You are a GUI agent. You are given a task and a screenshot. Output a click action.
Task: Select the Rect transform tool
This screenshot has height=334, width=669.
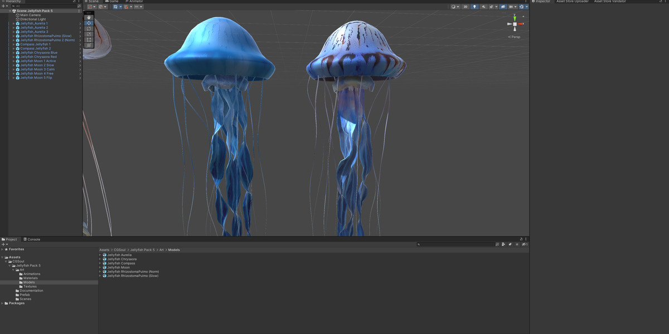[x=89, y=40]
